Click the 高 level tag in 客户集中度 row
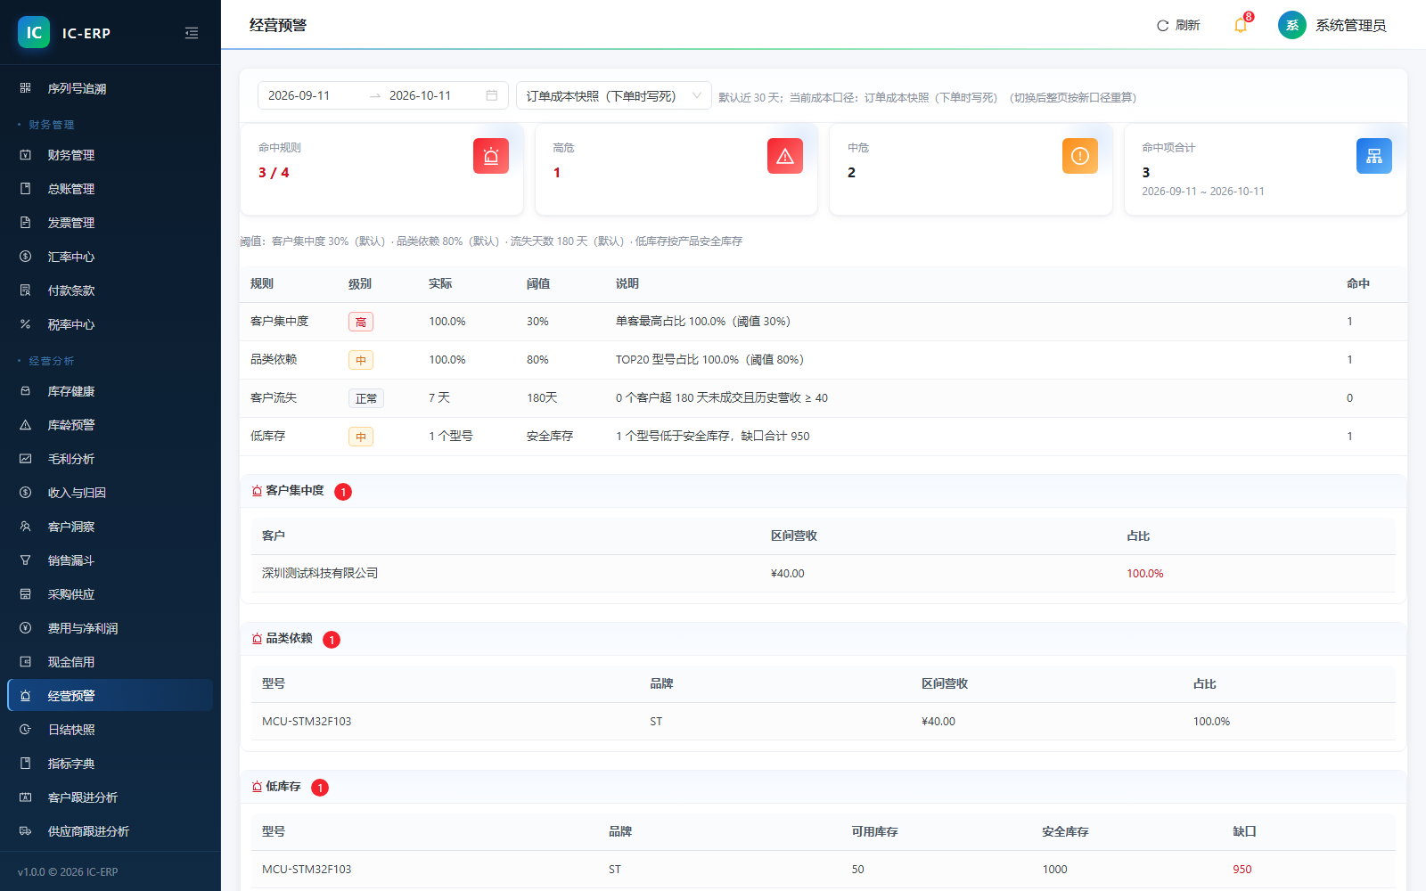The height and width of the screenshot is (891, 1426). click(x=361, y=322)
